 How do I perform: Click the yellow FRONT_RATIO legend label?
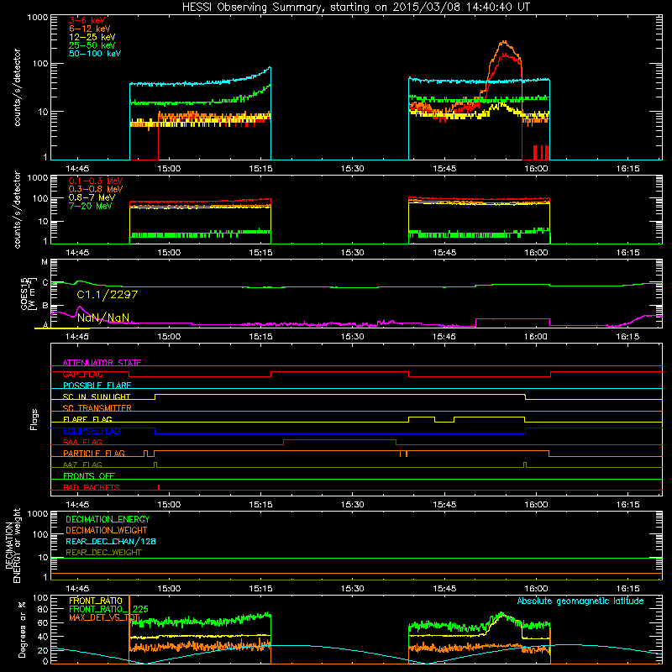pos(96,601)
